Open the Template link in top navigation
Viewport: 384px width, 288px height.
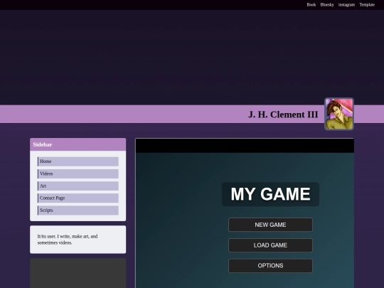367,5
